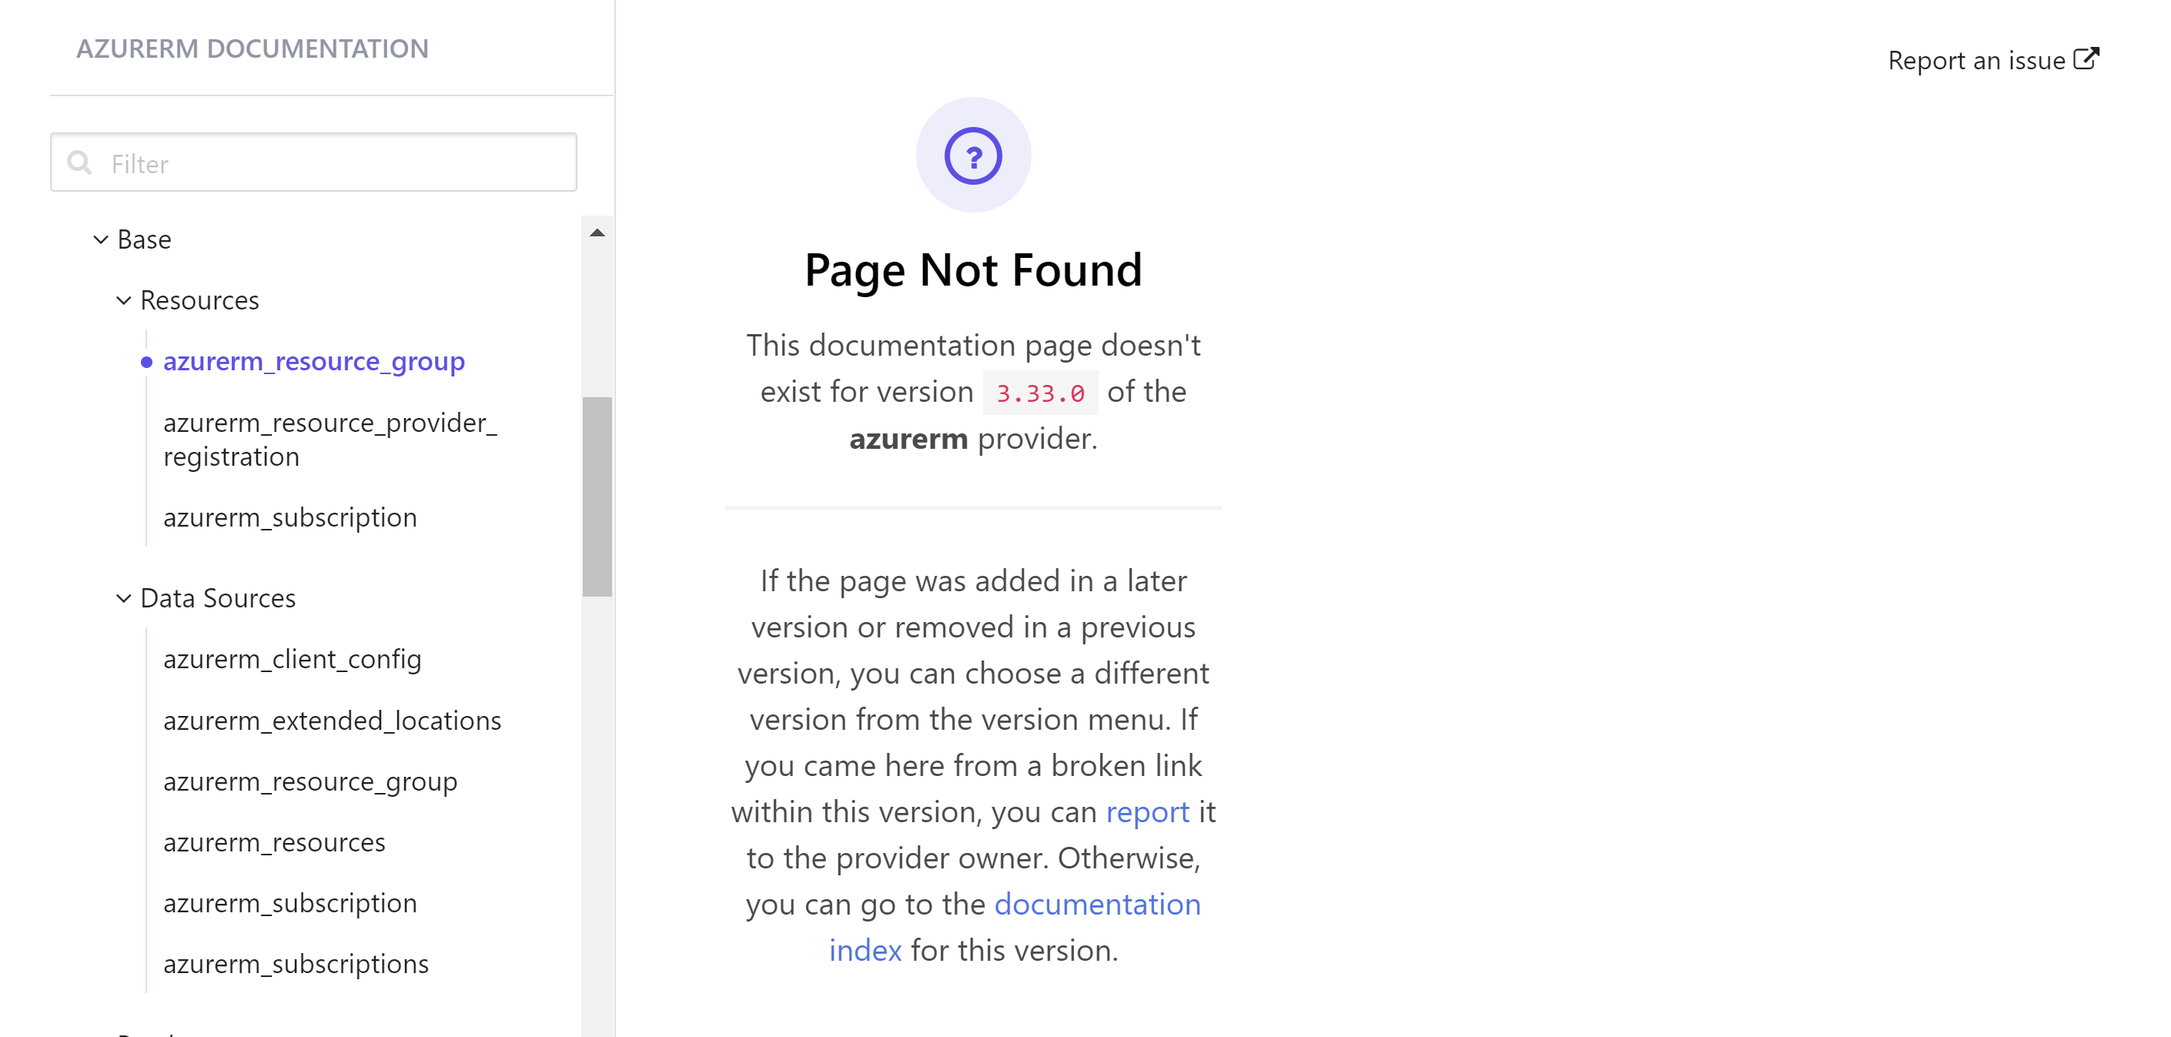Open azurerm_subscriptions data source

(296, 963)
